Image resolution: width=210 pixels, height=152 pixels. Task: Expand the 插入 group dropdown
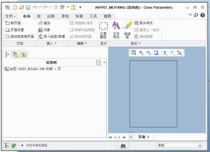[x=51, y=43]
